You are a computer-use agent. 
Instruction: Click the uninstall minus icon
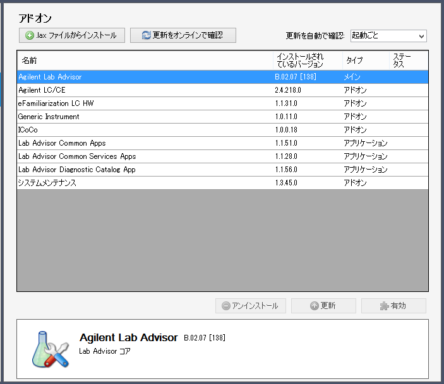pyautogui.click(x=226, y=306)
